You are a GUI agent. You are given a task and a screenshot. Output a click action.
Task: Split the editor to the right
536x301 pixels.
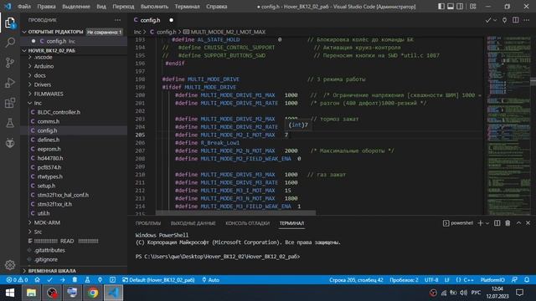point(516,20)
